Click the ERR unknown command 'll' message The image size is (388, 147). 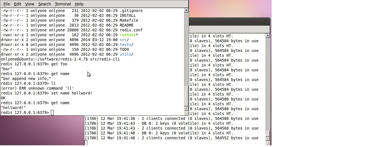[x=37, y=88]
